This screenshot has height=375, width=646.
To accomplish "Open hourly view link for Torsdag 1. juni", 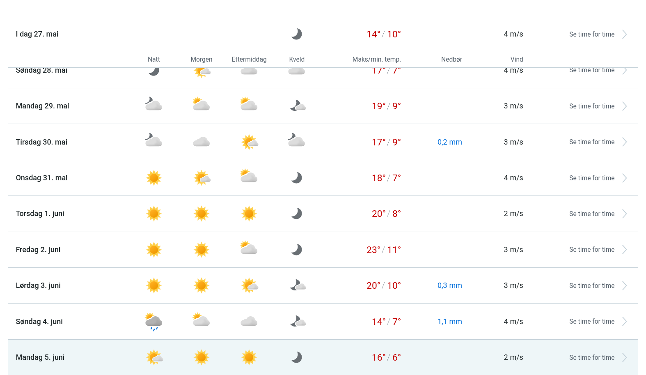I will pyautogui.click(x=591, y=214).
